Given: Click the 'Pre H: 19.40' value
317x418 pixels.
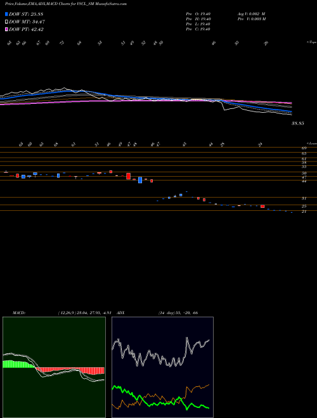Looking at the screenshot, I should pyautogui.click(x=198, y=19).
